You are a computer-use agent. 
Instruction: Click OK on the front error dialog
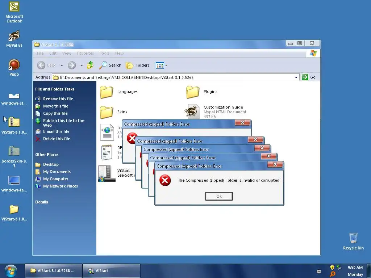tap(219, 196)
